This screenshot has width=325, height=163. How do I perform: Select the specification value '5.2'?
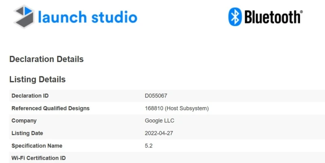click(149, 145)
